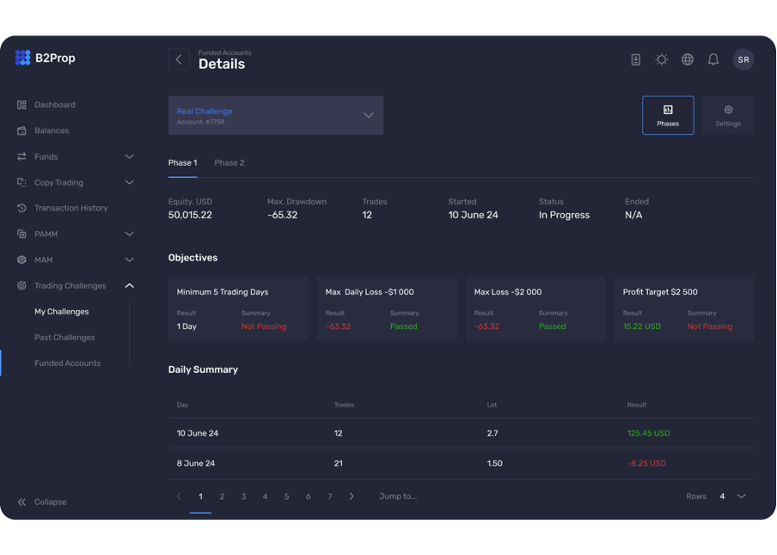Click the back arrow beside Details

click(179, 59)
